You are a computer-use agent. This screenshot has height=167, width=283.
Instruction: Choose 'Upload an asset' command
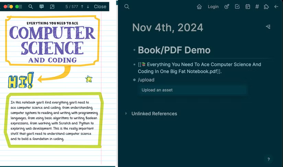tap(193, 90)
